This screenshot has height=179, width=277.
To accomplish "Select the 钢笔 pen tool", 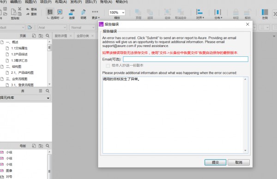I will 84,14.
